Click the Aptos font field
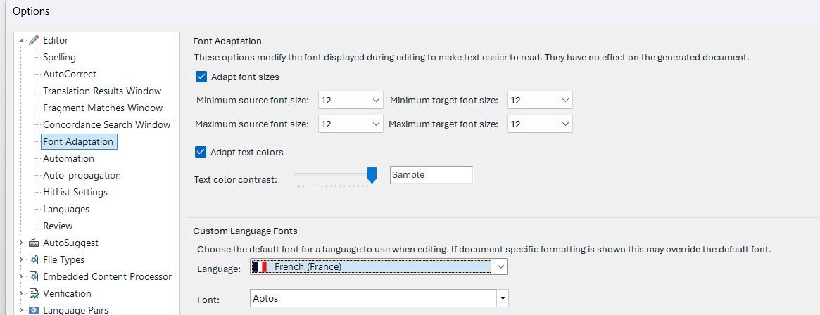Viewport: 820px width, 315px height. pyautogui.click(x=373, y=299)
